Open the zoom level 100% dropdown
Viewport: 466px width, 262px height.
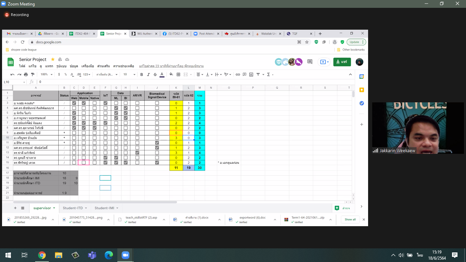(46, 74)
